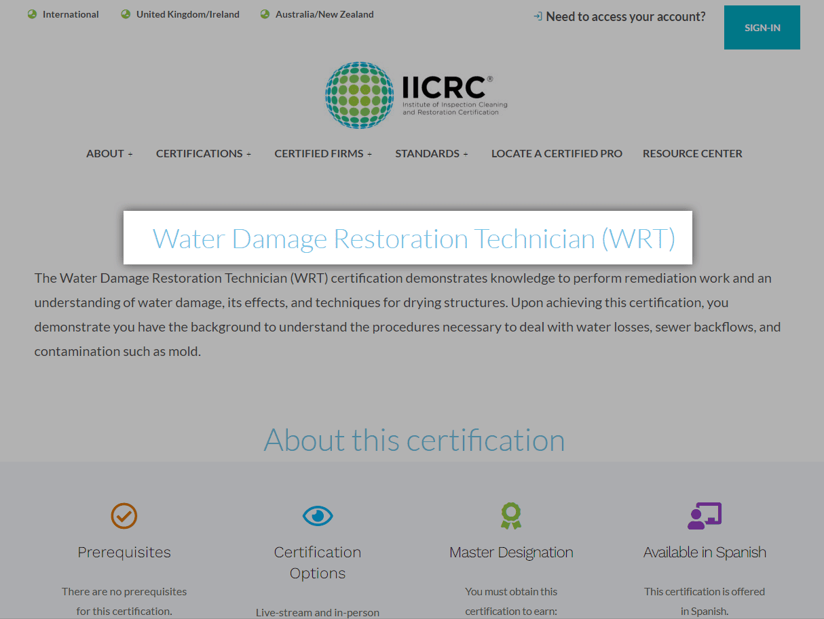The width and height of the screenshot is (824, 619).
Task: Click the Prerequisites heading
Action: point(124,553)
